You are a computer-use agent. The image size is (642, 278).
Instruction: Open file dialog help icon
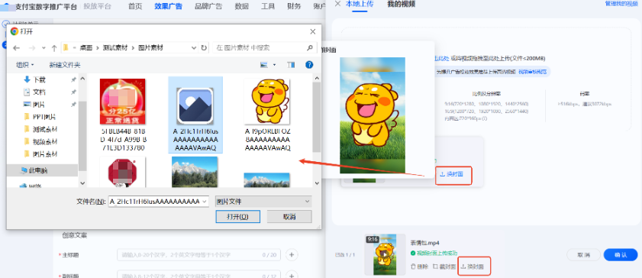[x=309, y=65]
